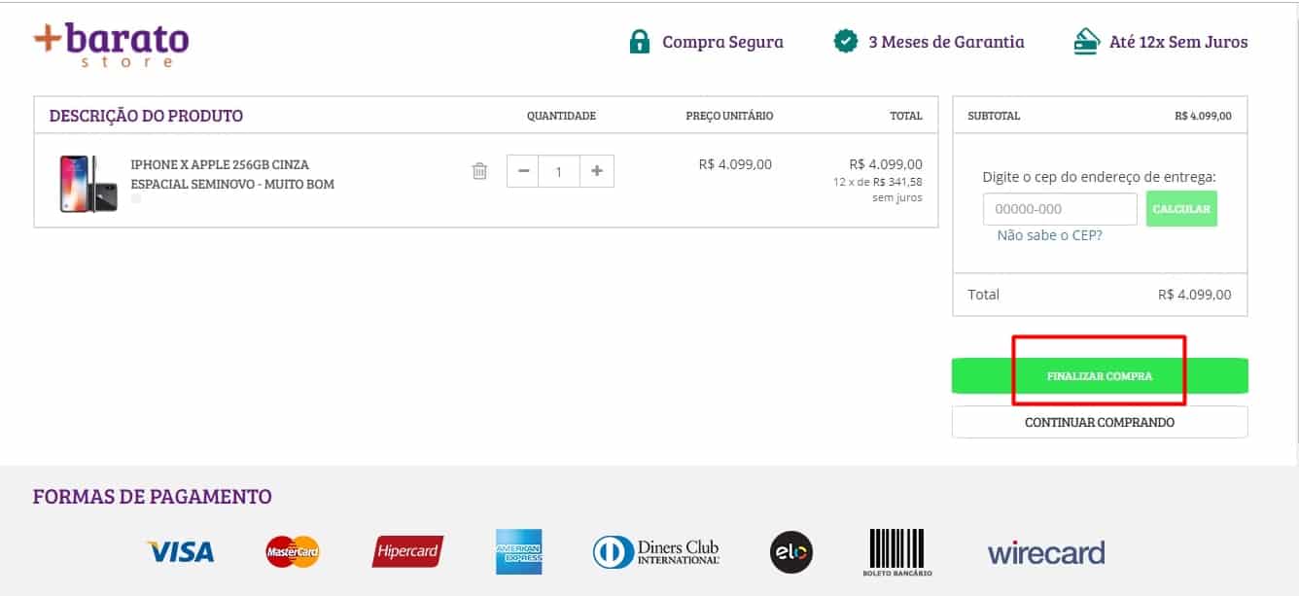Click the 3 Meses de Garantia text
The width and height of the screenshot is (1299, 596).
click(946, 42)
